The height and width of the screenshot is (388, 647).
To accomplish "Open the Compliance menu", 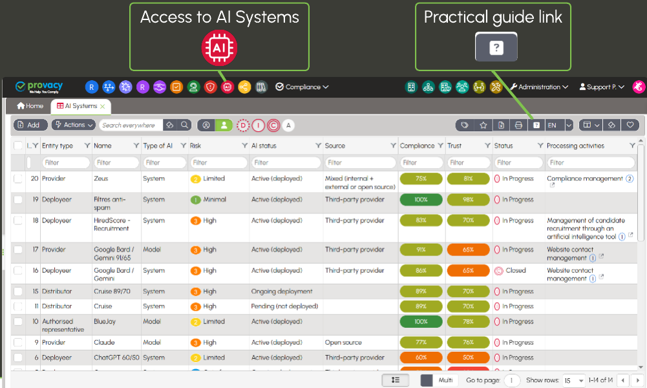I will 302,87.
